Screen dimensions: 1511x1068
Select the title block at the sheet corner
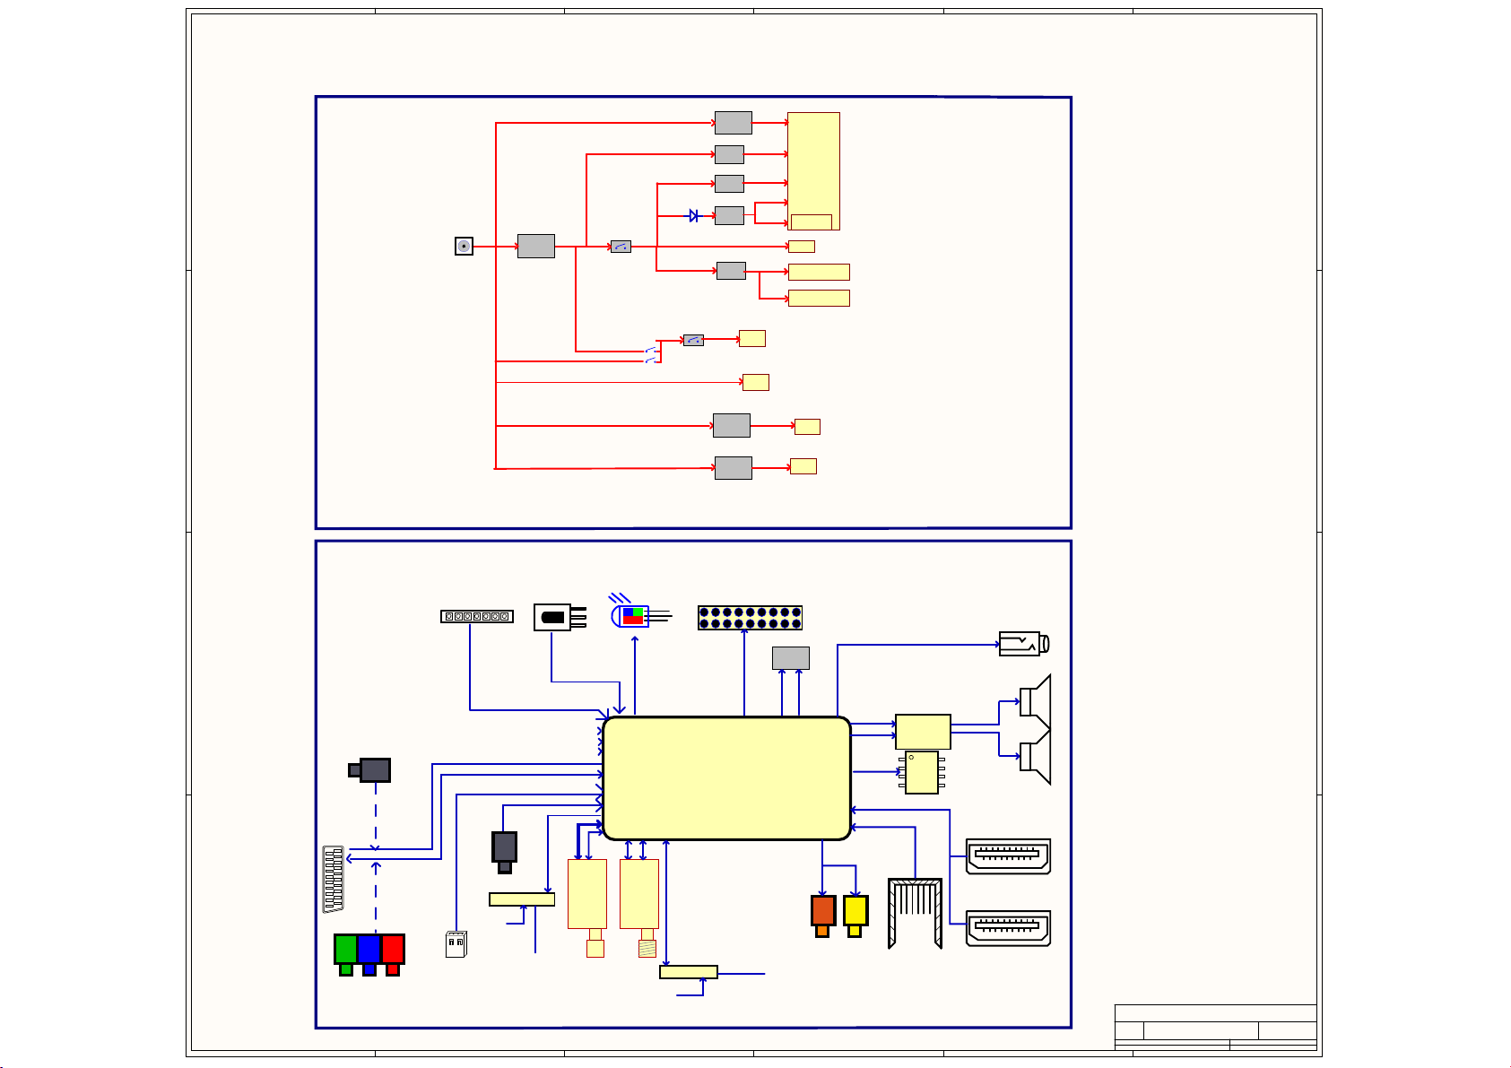tap(1216, 1028)
